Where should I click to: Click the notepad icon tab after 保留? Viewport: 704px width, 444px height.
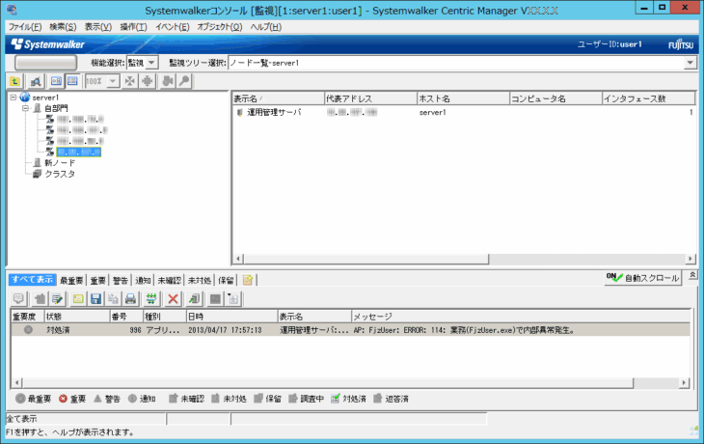[248, 281]
